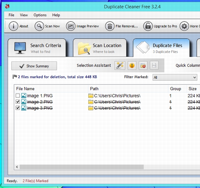Click the path text in image 1.PNG row

(117, 96)
